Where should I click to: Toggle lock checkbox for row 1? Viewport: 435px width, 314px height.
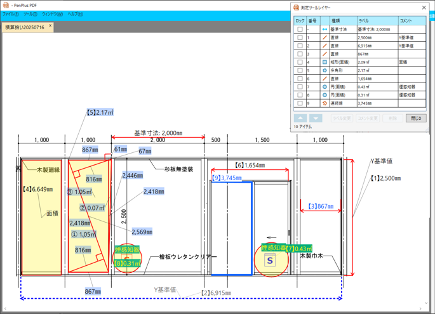300,37
